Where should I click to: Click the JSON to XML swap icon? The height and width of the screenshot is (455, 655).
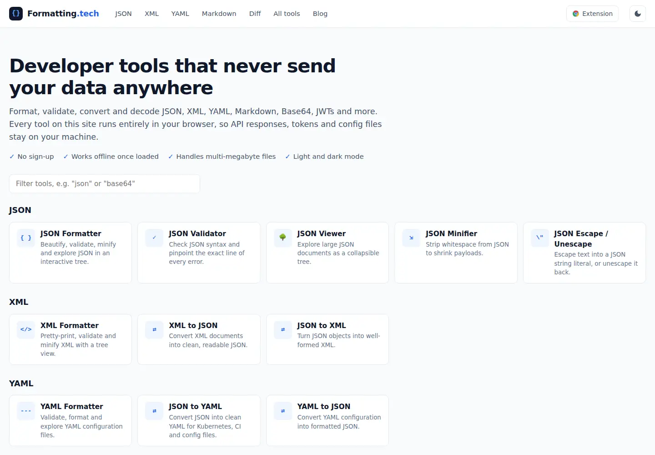coord(283,330)
